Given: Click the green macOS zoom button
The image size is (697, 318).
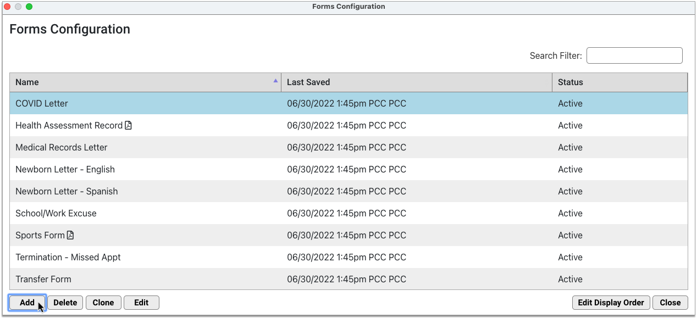Looking at the screenshot, I should 29,7.
